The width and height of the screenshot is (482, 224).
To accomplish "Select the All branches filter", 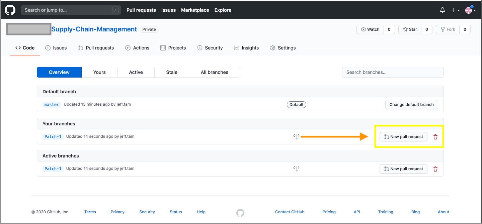I will pyautogui.click(x=215, y=72).
